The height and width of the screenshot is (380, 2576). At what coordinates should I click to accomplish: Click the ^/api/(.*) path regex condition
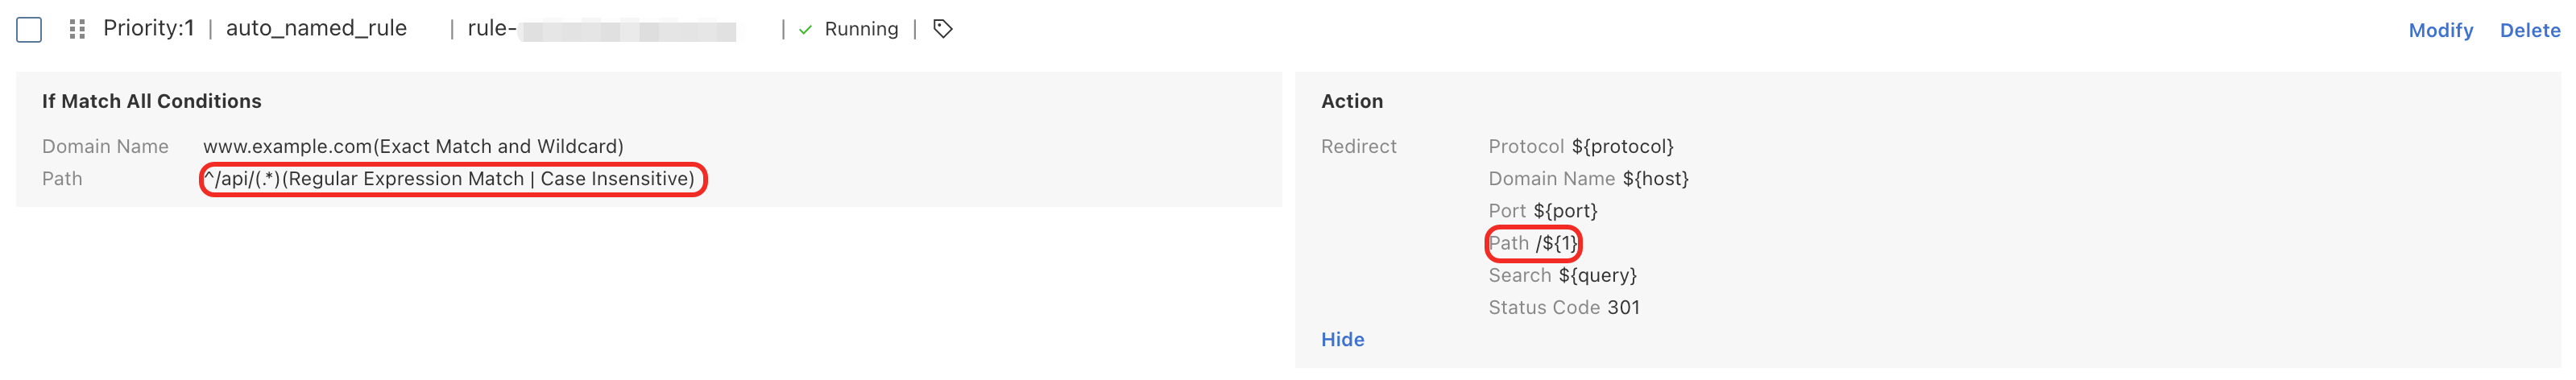pyautogui.click(x=449, y=179)
